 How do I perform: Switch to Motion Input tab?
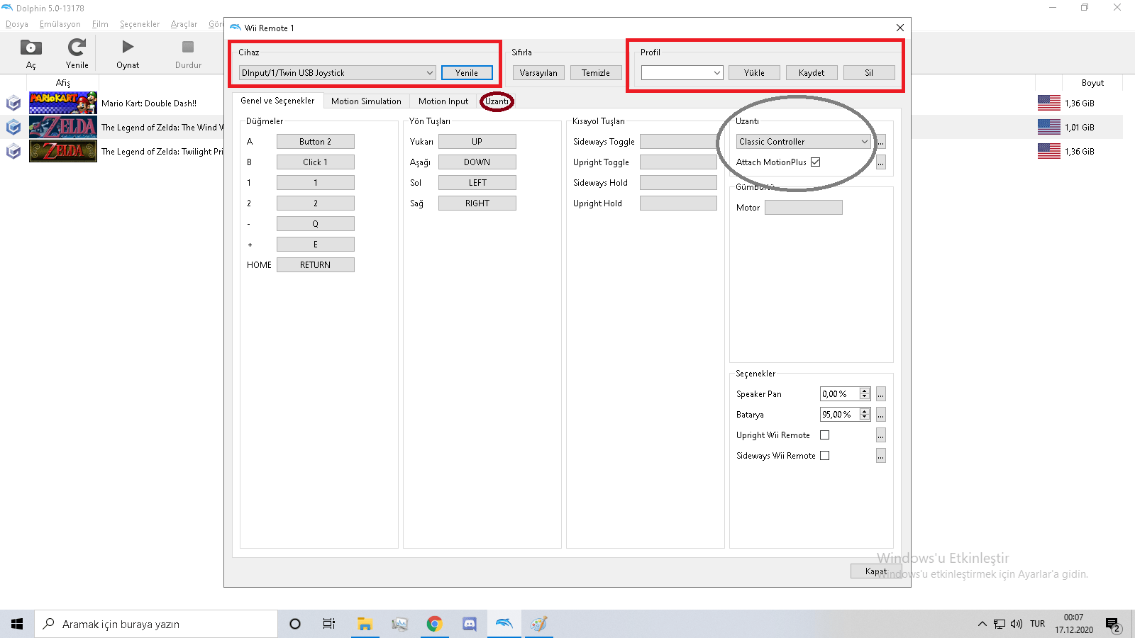(x=443, y=101)
